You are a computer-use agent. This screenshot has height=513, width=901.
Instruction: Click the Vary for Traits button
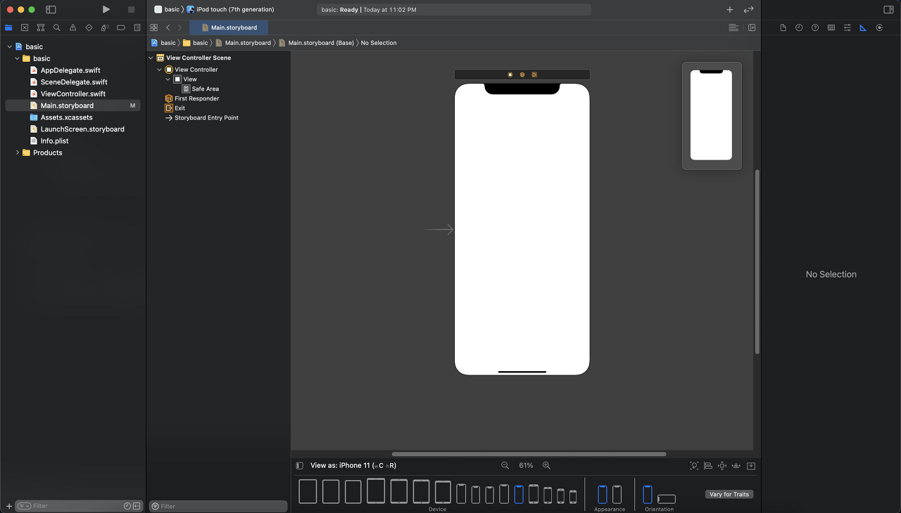pos(729,495)
